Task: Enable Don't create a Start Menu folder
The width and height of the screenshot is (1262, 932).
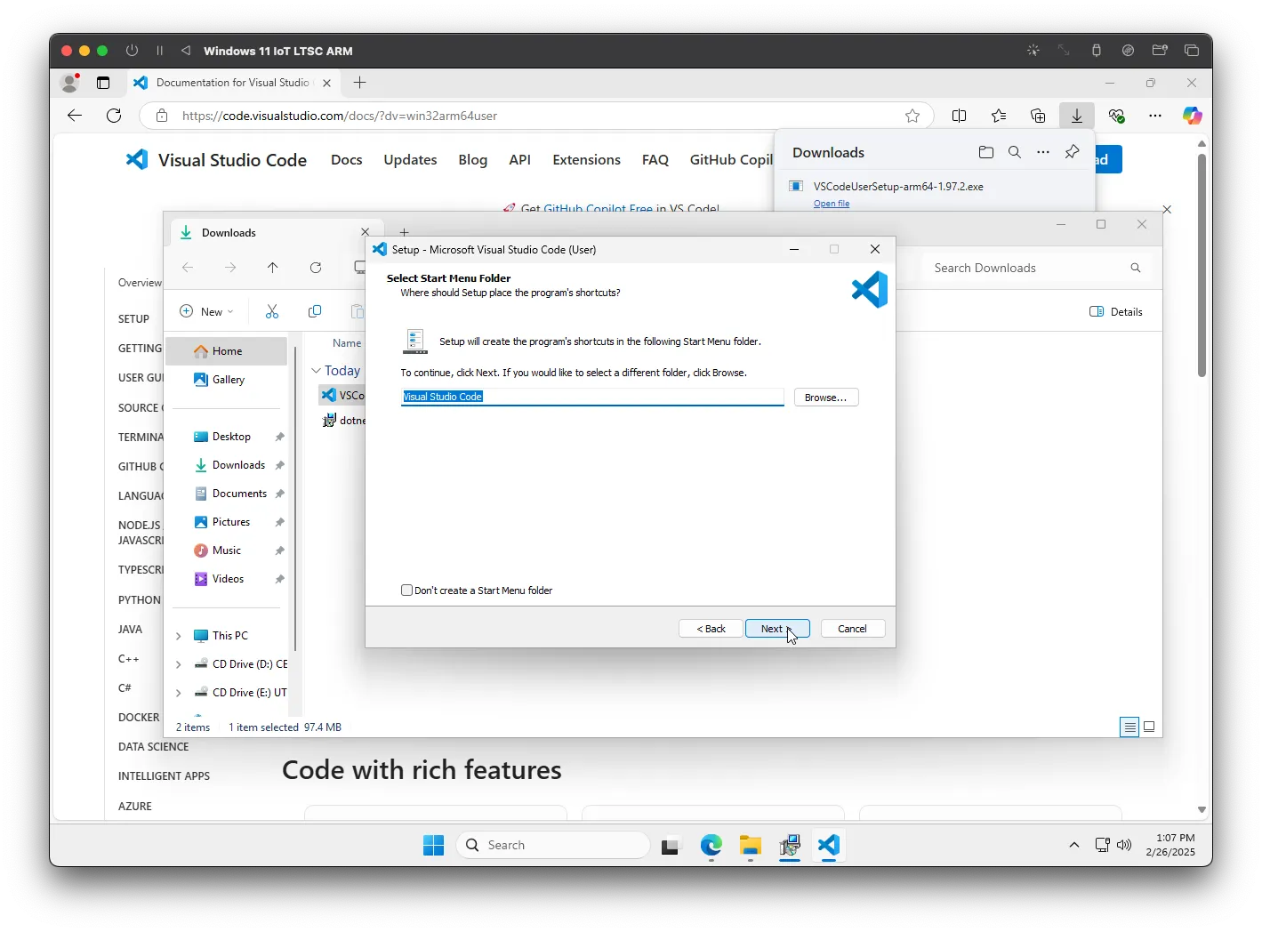Action: coord(407,591)
